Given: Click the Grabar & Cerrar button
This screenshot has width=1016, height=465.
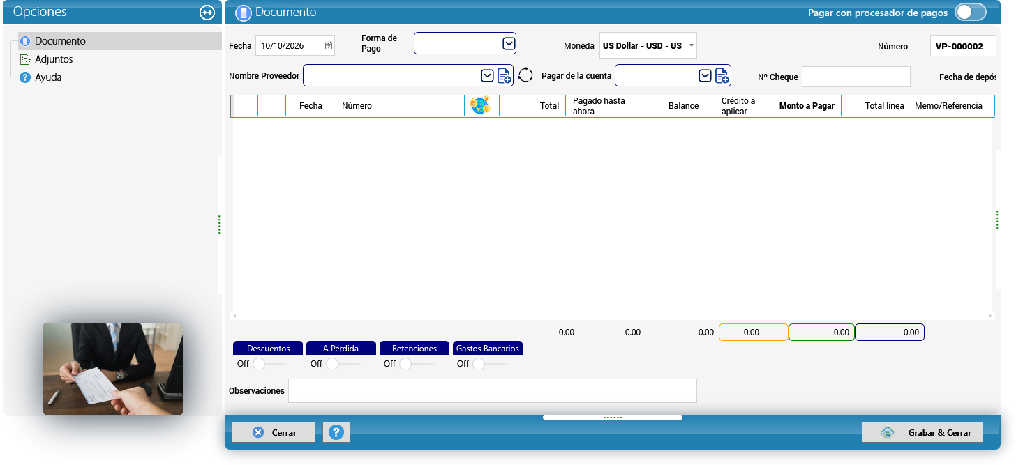Looking at the screenshot, I should [x=922, y=432].
